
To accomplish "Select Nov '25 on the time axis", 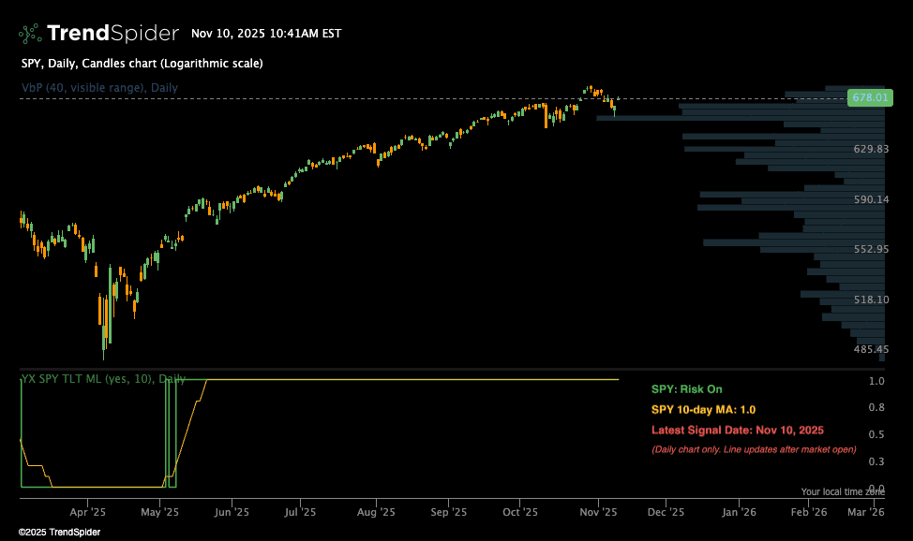I will click(x=597, y=512).
